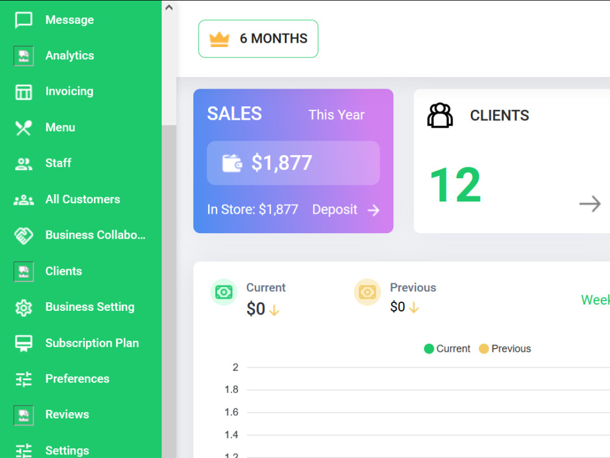Click the 6 MONTHS crown button
This screenshot has height=458, width=610.
coord(257,38)
